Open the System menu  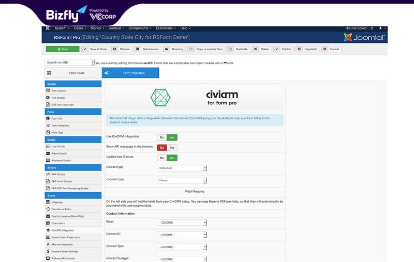tap(62, 28)
